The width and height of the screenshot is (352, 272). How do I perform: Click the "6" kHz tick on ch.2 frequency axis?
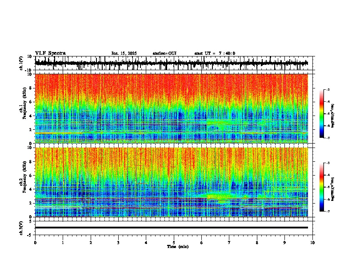[31, 176]
